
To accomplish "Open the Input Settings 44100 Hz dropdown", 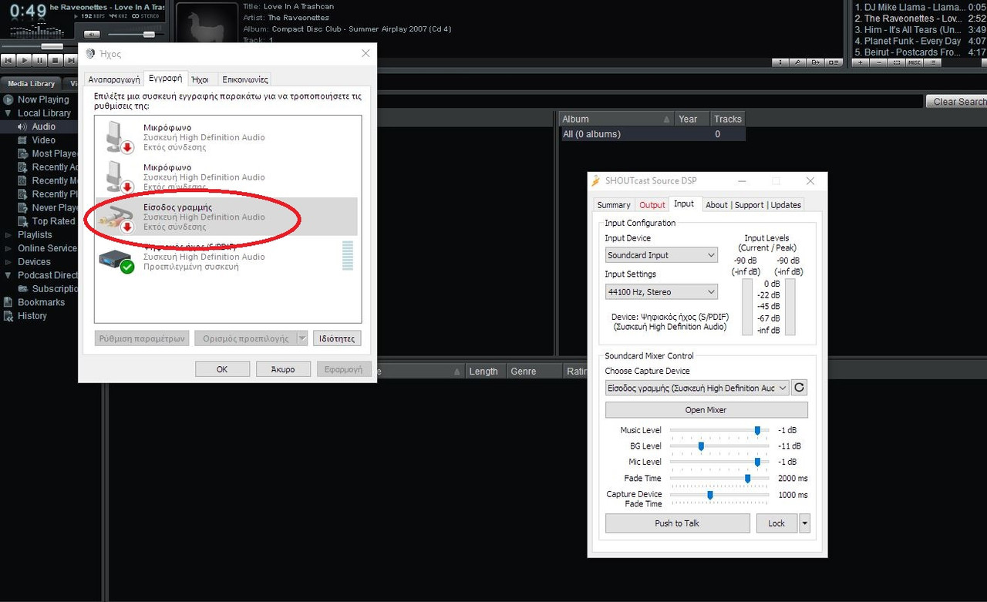I will click(x=662, y=292).
